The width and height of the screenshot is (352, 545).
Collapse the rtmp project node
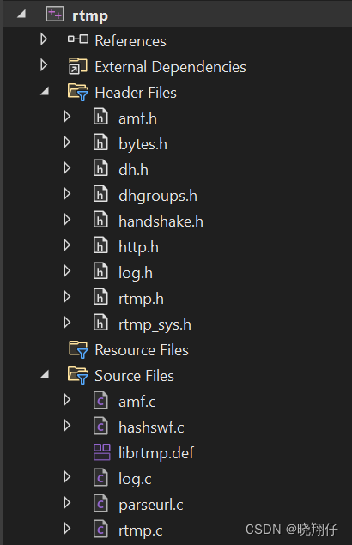[21, 14]
